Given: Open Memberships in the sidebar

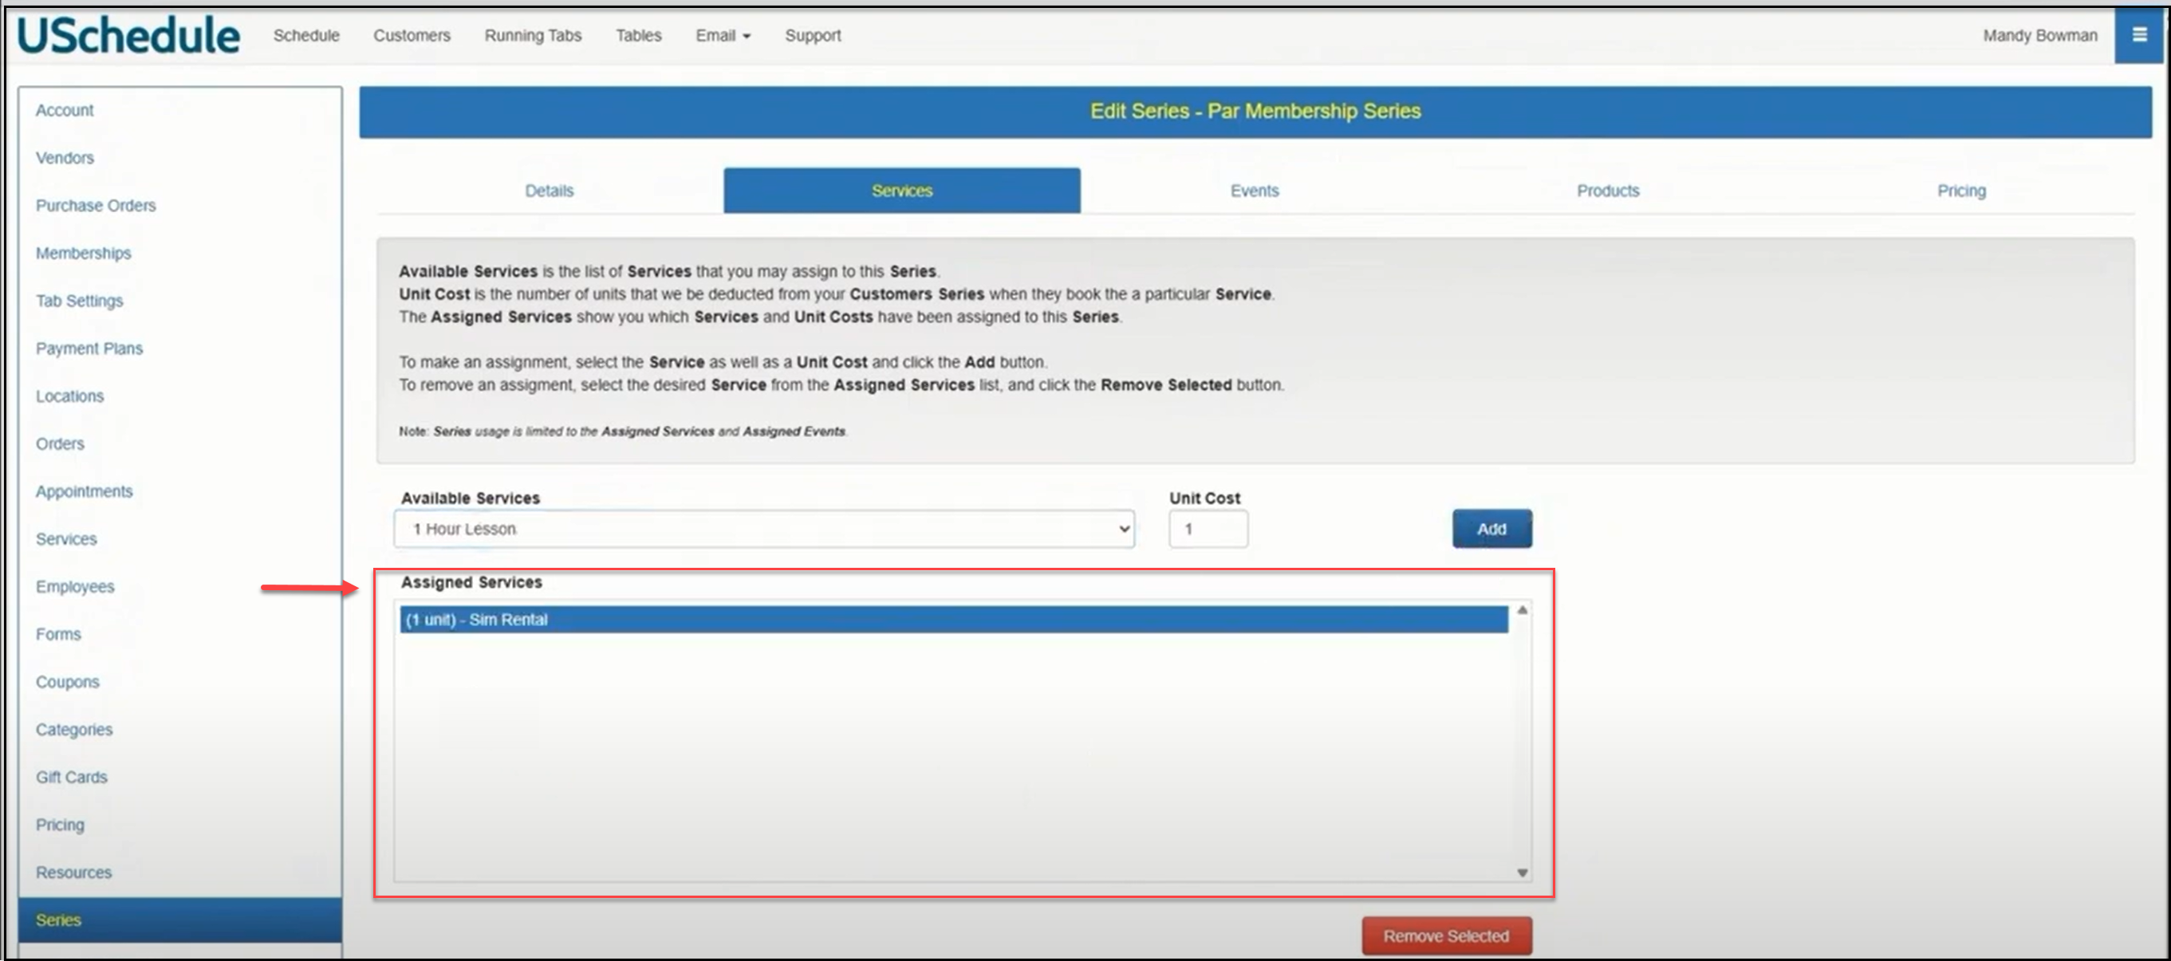Looking at the screenshot, I should tap(84, 253).
